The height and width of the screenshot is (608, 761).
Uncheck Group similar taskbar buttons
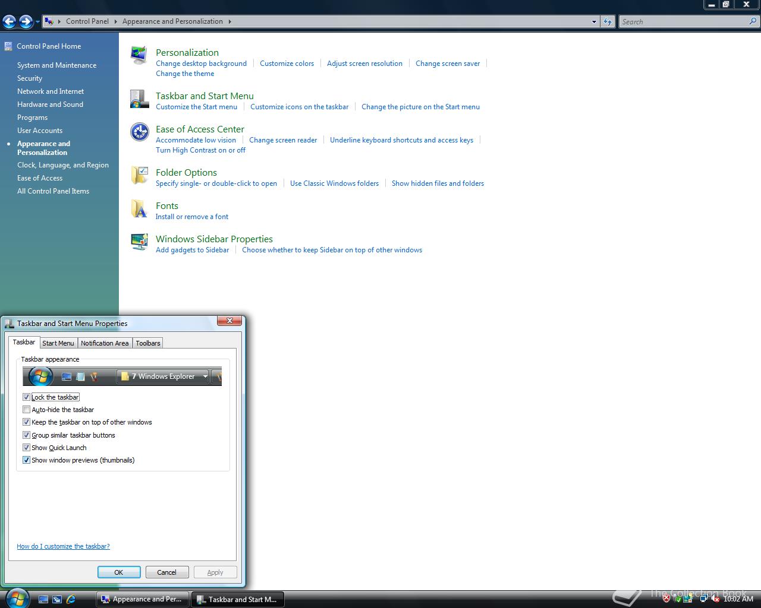26,435
